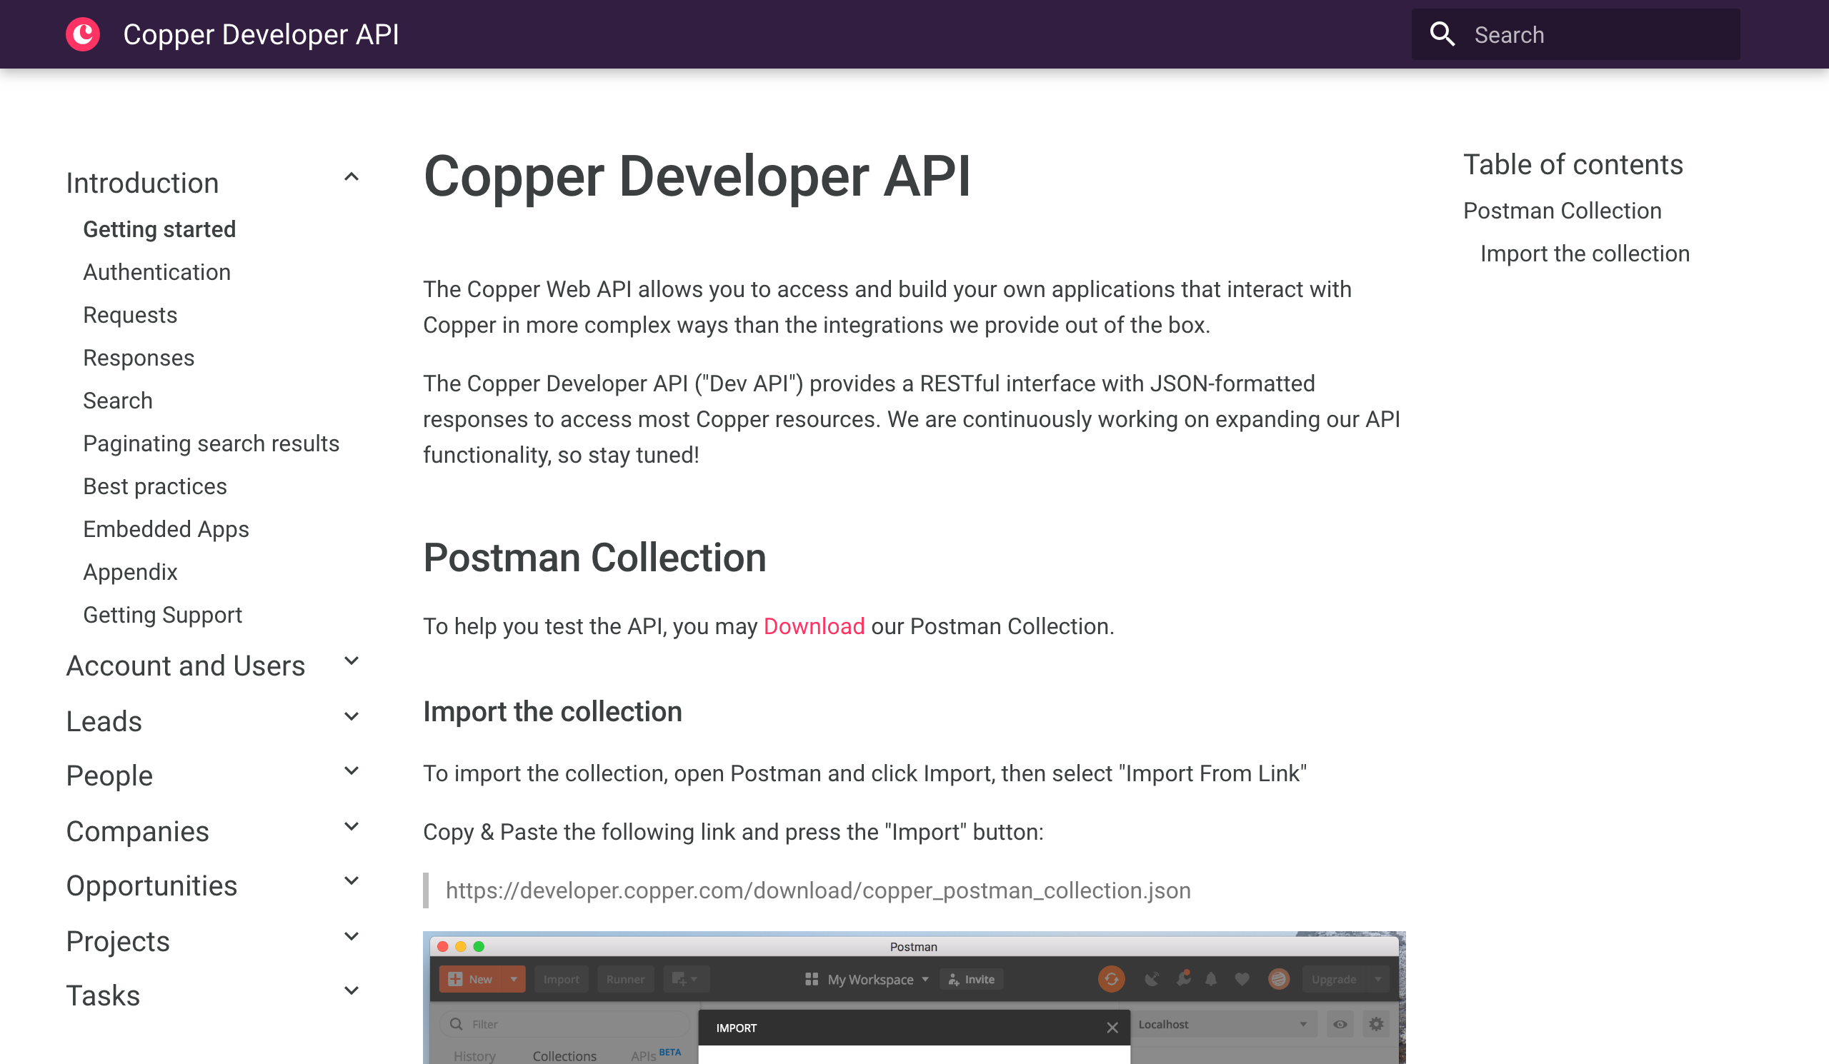This screenshot has height=1064, width=1829.
Task: Click the Filter field in Postman image
Action: 564,1024
